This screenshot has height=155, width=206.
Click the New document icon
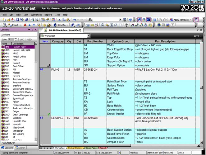pyautogui.click(x=4, y=20)
